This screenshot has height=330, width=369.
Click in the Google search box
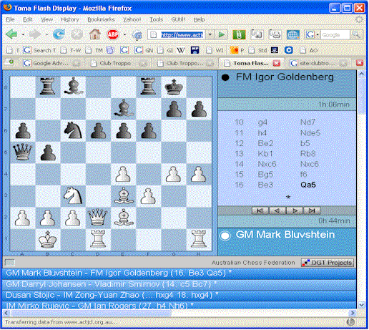(x=335, y=35)
